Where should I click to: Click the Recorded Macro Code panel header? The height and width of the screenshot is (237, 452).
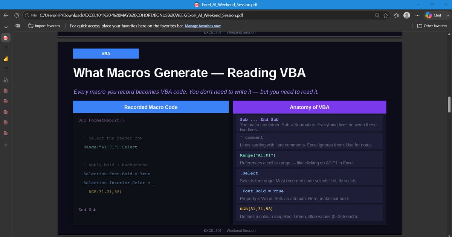click(151, 107)
